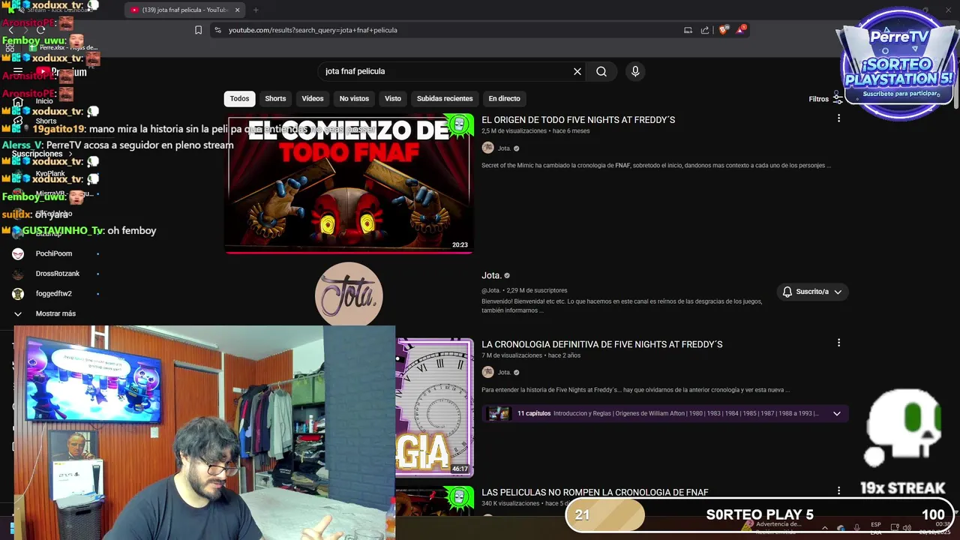
Task: Show hidden system tray icons
Action: tap(825, 527)
